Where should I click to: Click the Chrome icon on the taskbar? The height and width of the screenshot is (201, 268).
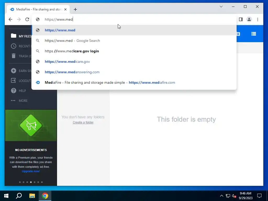pyautogui.click(x=45, y=196)
